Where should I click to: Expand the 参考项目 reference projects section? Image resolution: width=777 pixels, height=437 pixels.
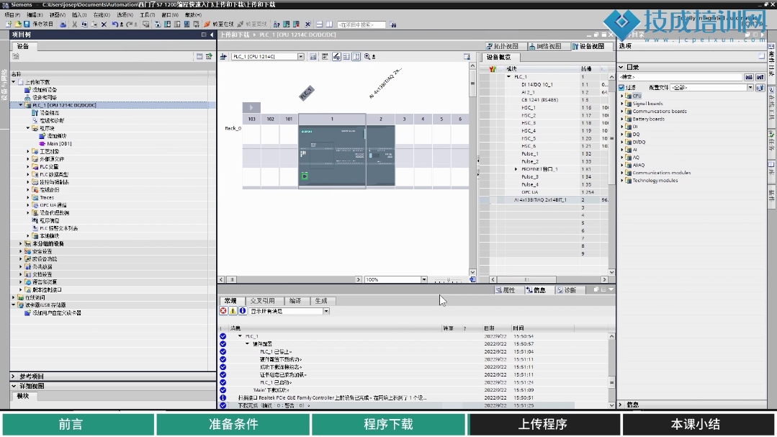tap(14, 377)
